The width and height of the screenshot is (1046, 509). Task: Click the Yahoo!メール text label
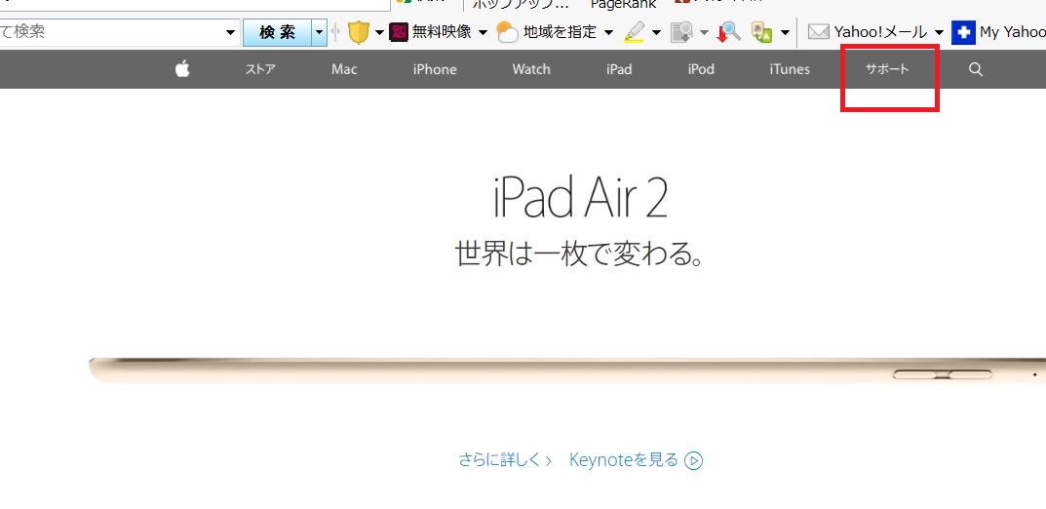880,32
